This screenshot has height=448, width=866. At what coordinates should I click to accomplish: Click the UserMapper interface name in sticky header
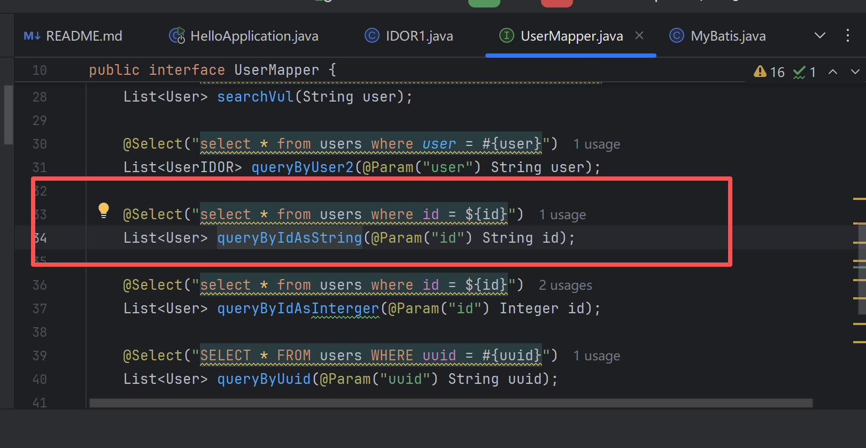point(276,70)
